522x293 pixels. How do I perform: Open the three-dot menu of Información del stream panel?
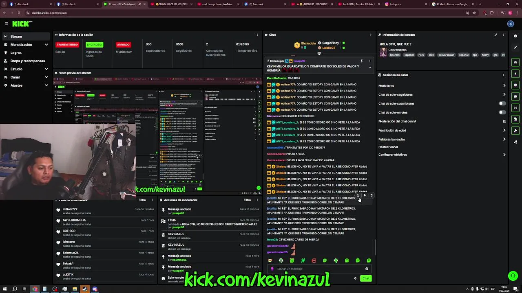(503, 35)
